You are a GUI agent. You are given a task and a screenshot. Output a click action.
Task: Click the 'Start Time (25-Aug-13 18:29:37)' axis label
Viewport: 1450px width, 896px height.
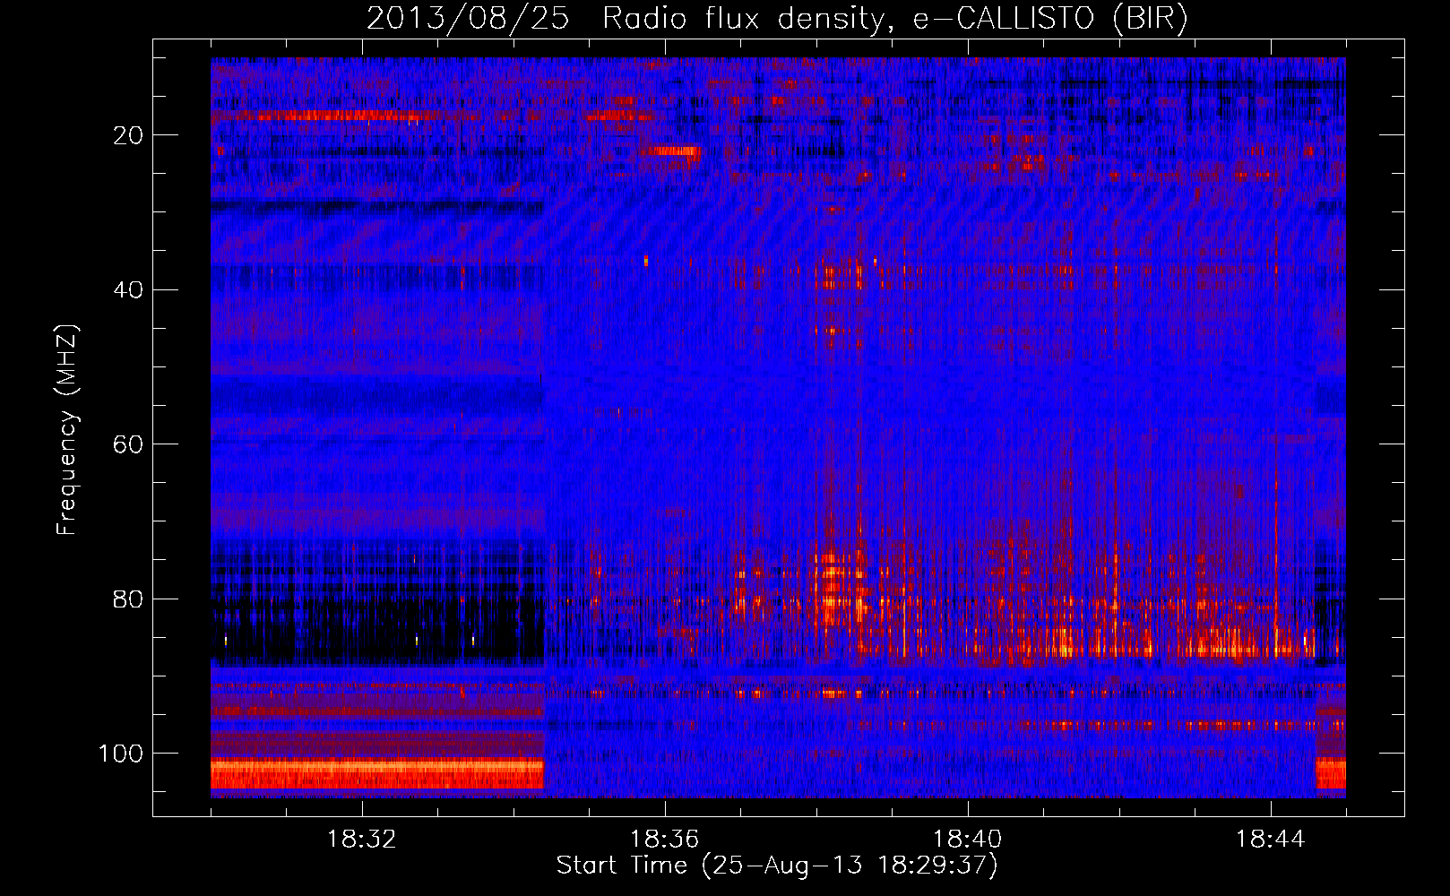777,866
